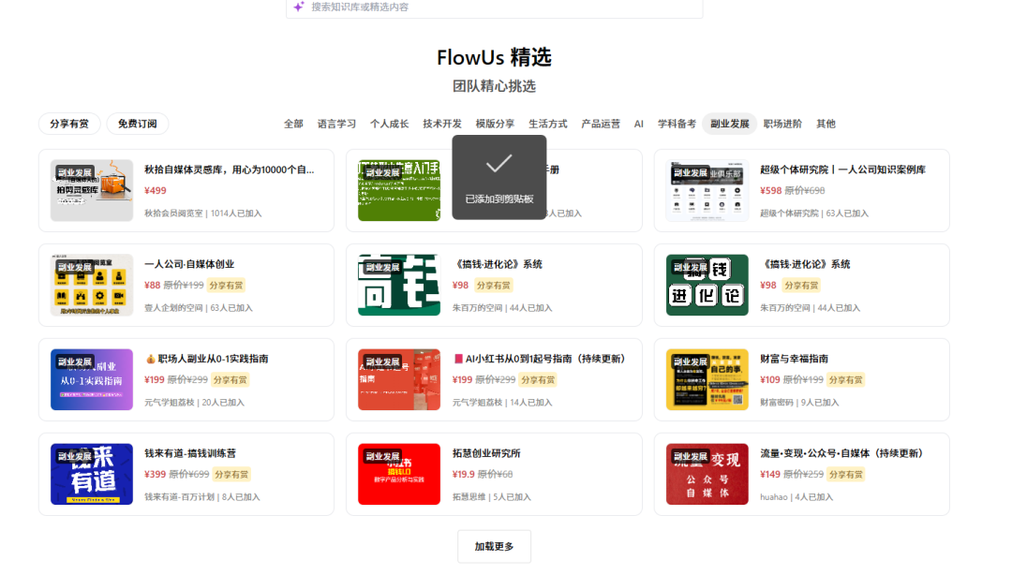Viewport: 1012px width, 575px height.
Task: Switch to the AI category tab
Action: [639, 124]
